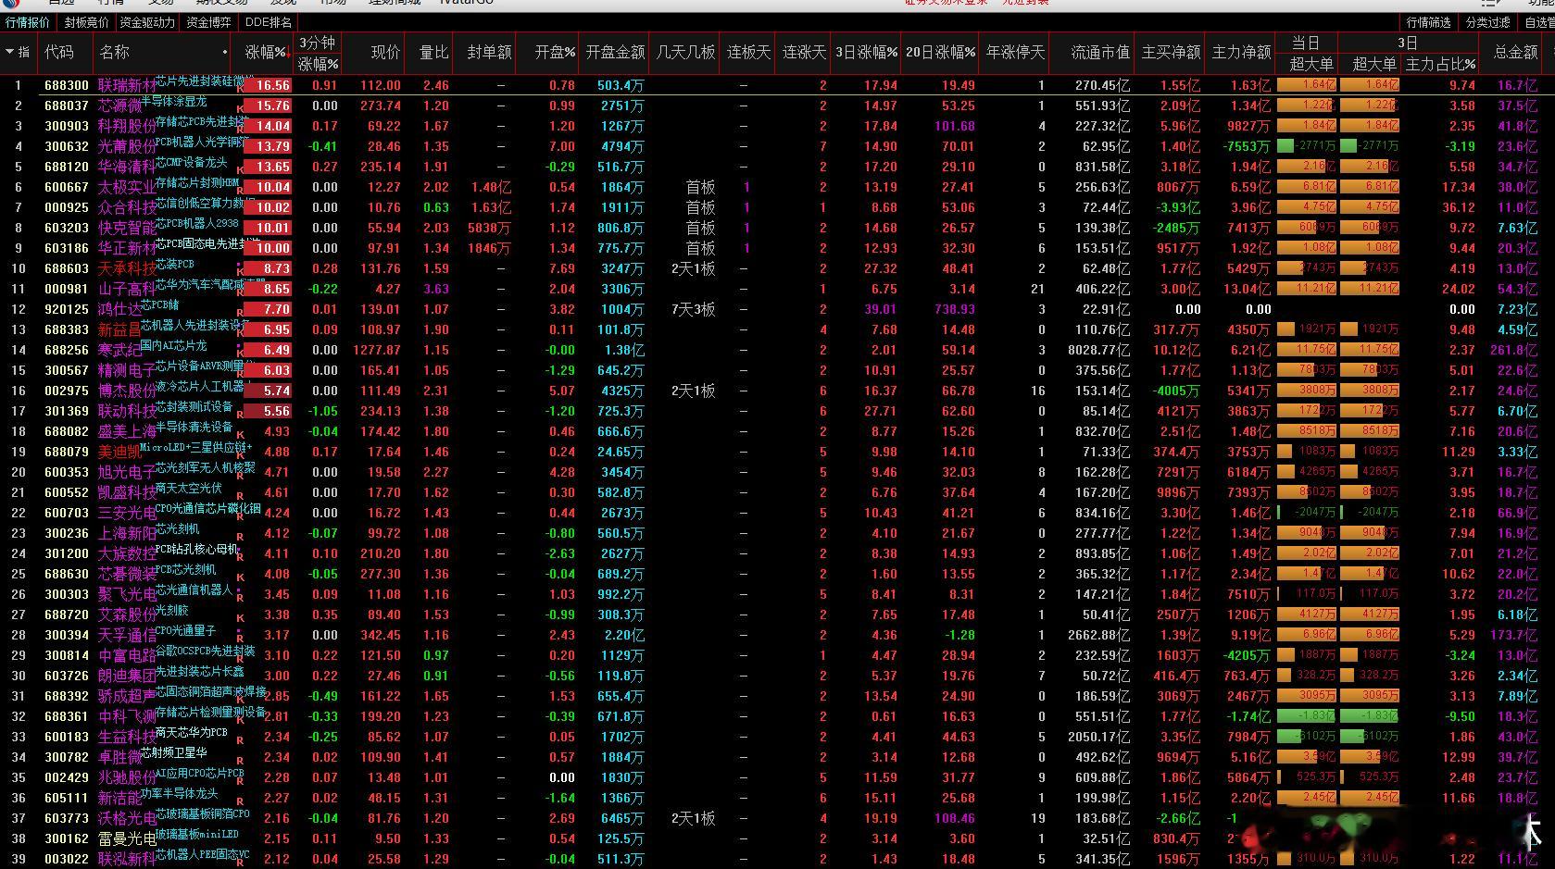
Task: Select stock name 联瑞新材
Action: click(x=126, y=85)
